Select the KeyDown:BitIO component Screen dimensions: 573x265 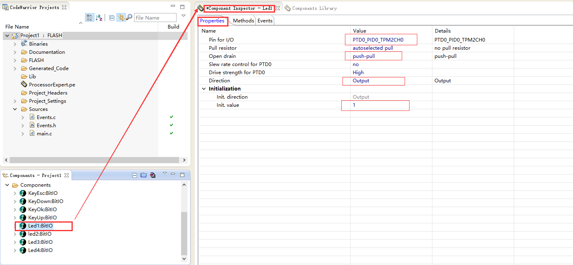45,201
